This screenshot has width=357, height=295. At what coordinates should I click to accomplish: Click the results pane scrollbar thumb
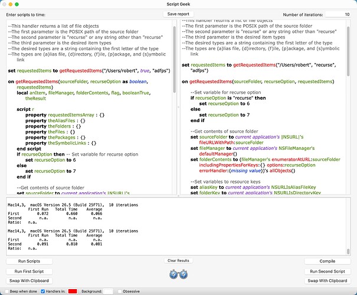[348, 251]
